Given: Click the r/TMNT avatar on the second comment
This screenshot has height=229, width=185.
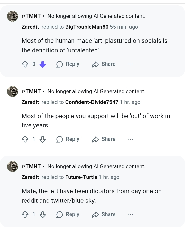Looking at the screenshot, I should 13,92.
